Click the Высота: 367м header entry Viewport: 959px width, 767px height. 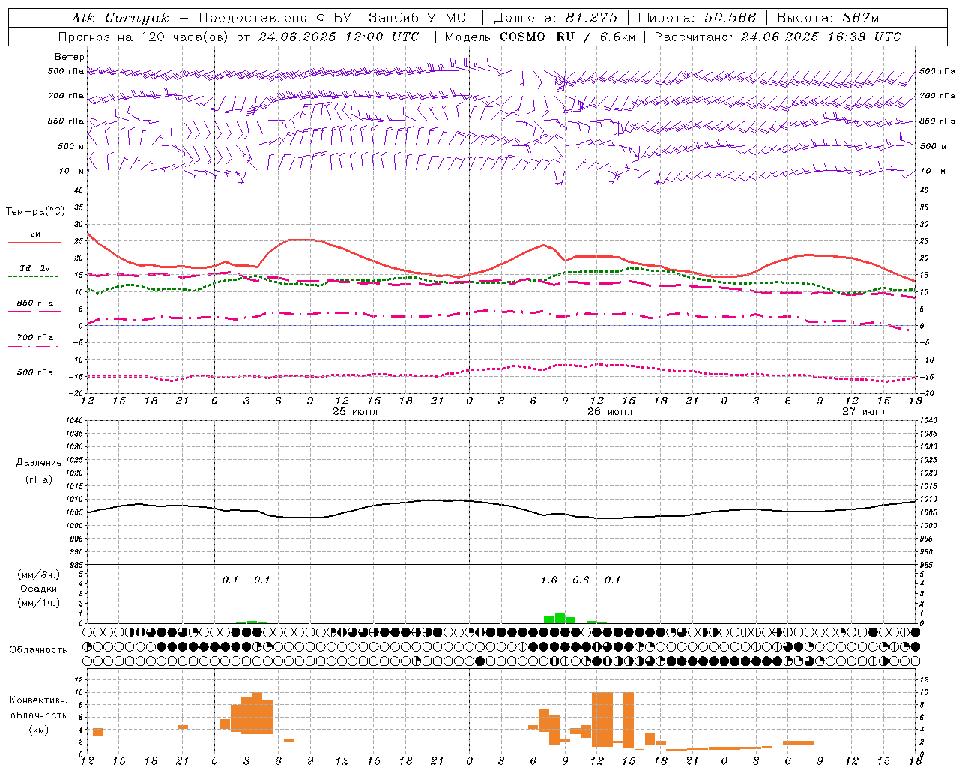pyautogui.click(x=828, y=18)
